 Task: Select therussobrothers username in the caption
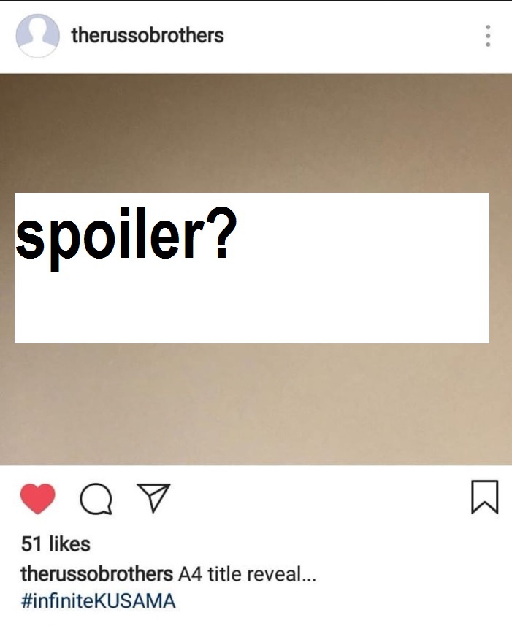coord(96,574)
